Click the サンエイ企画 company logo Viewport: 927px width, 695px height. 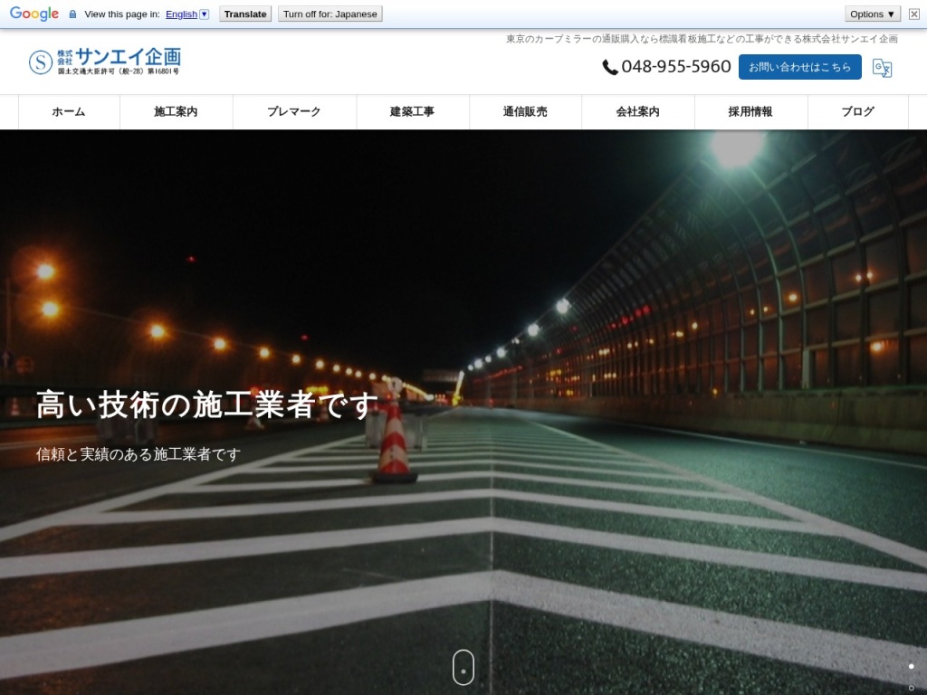(105, 62)
